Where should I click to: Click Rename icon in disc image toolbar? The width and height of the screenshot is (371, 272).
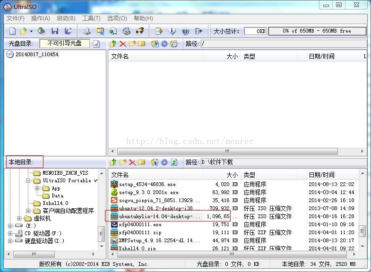coord(141,44)
